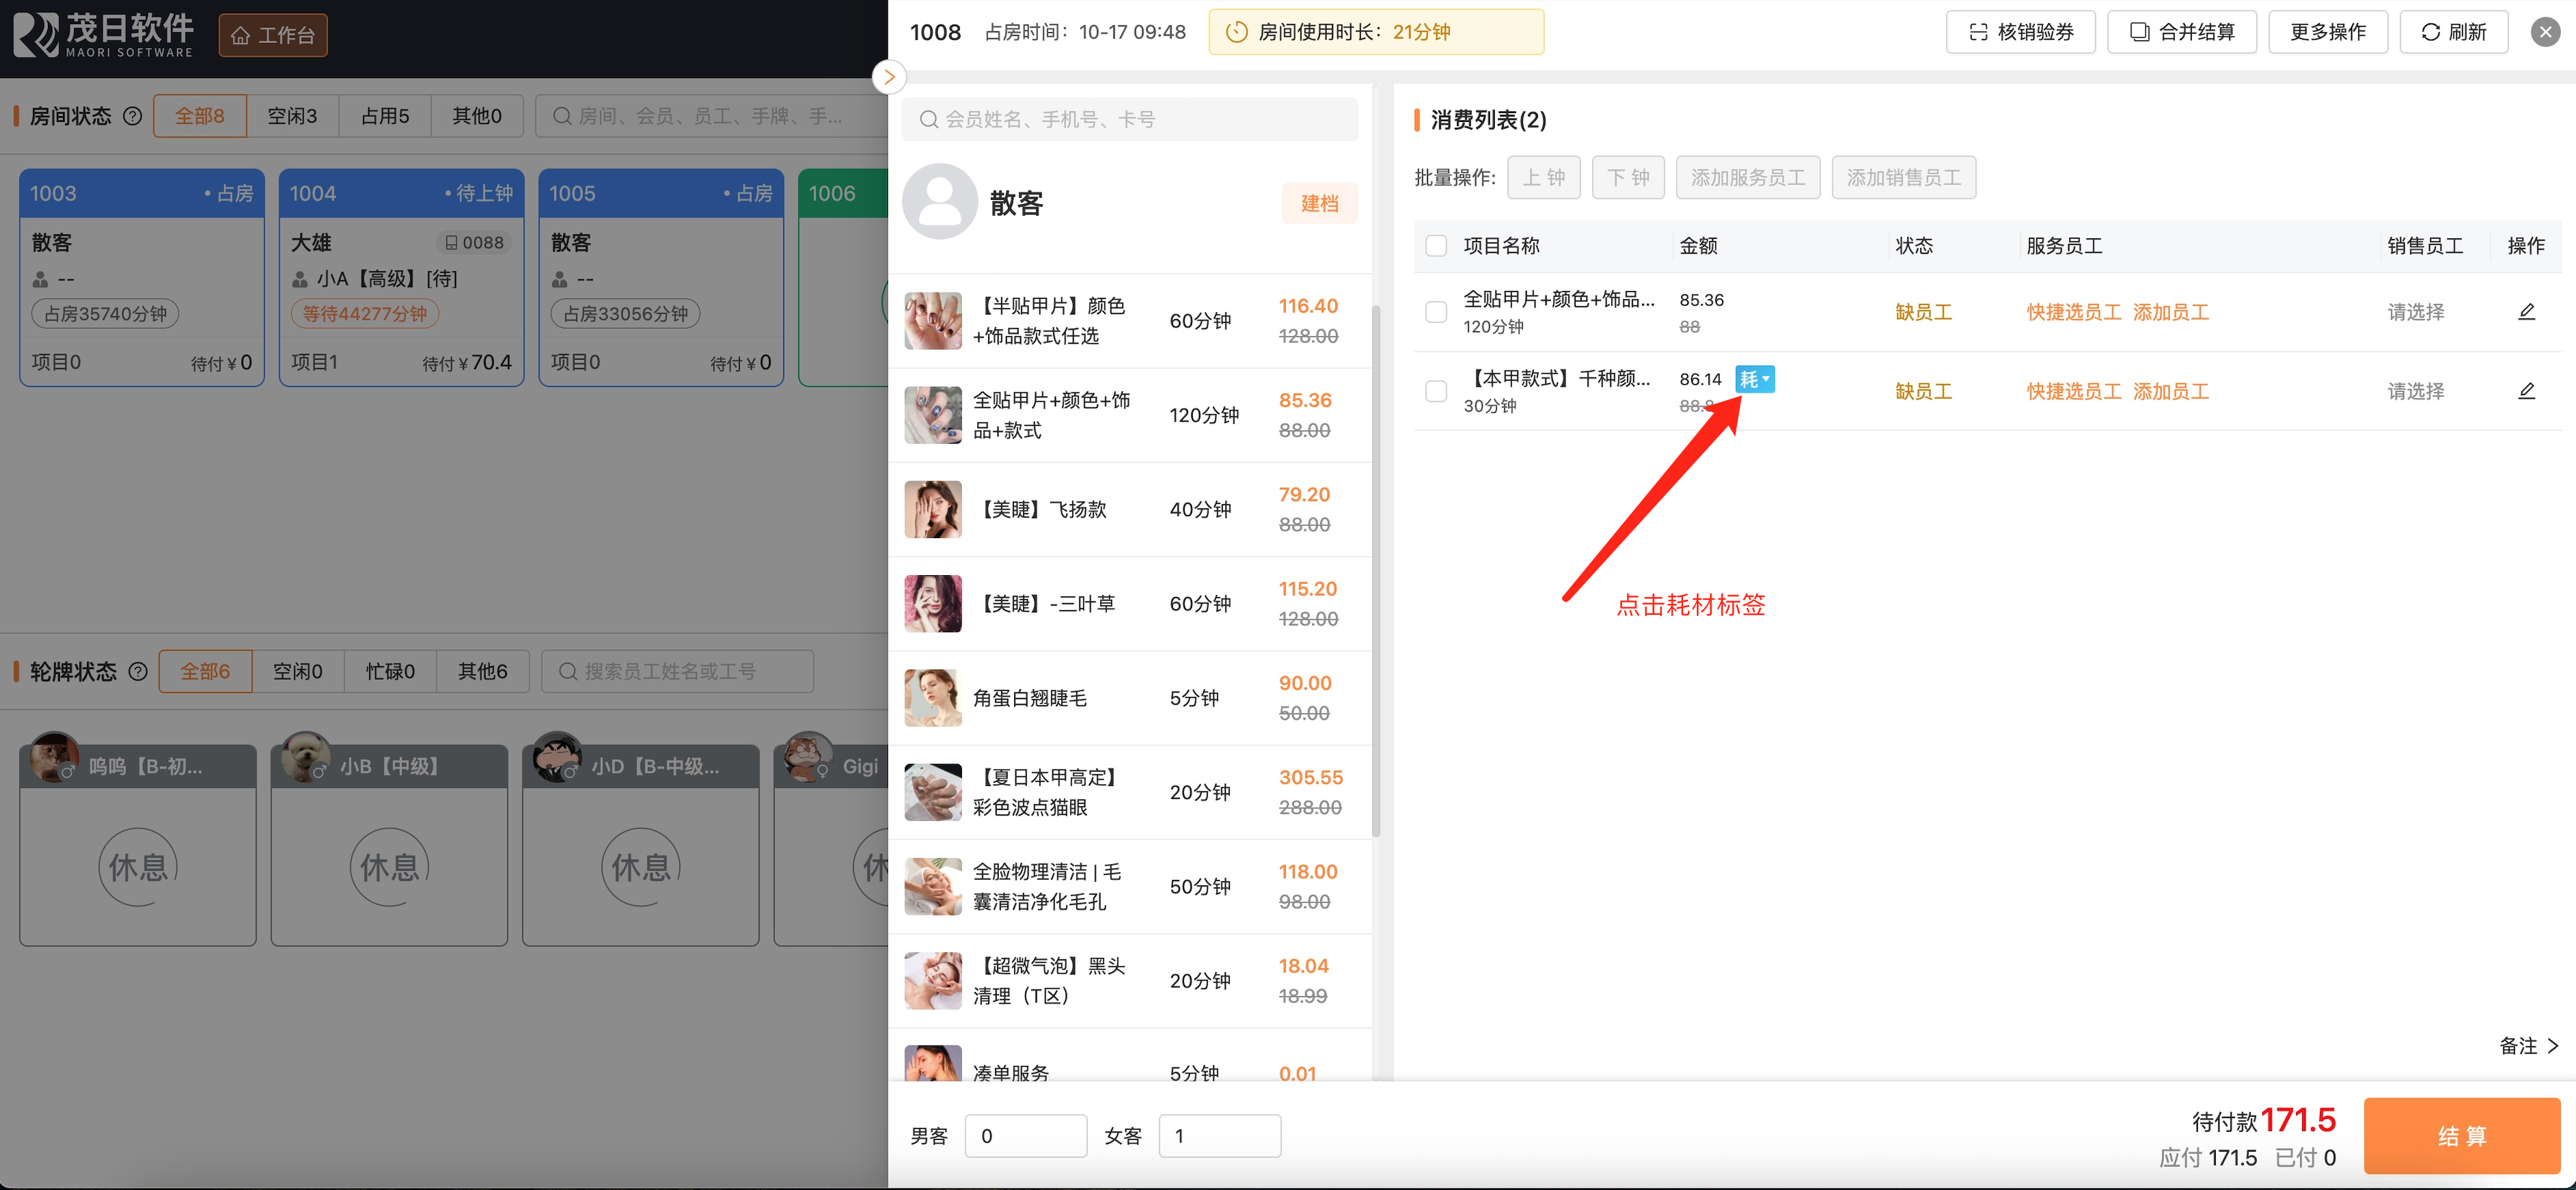Click the orange 结算 button
2576x1190 pixels.
(2461, 1135)
